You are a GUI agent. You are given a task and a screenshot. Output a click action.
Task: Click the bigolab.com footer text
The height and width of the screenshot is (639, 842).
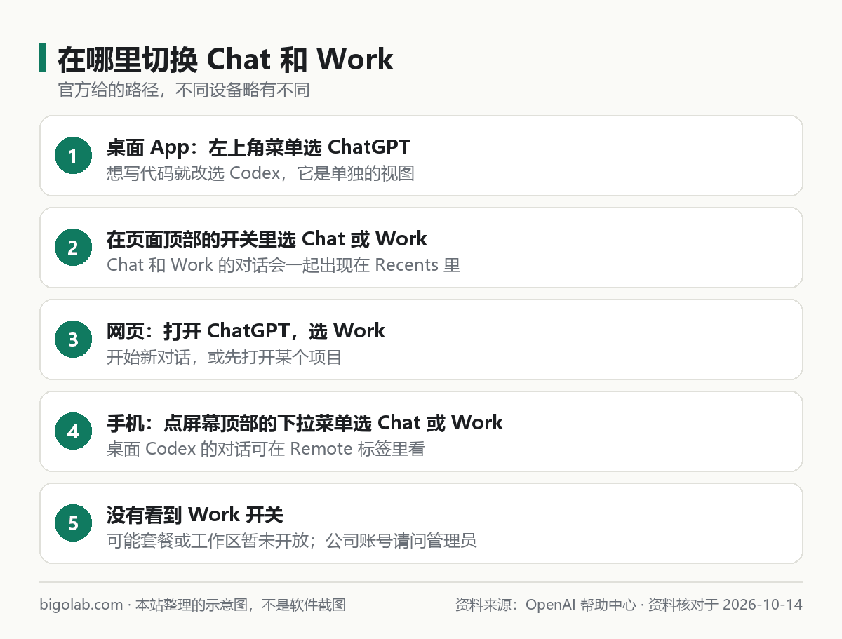click(x=193, y=605)
